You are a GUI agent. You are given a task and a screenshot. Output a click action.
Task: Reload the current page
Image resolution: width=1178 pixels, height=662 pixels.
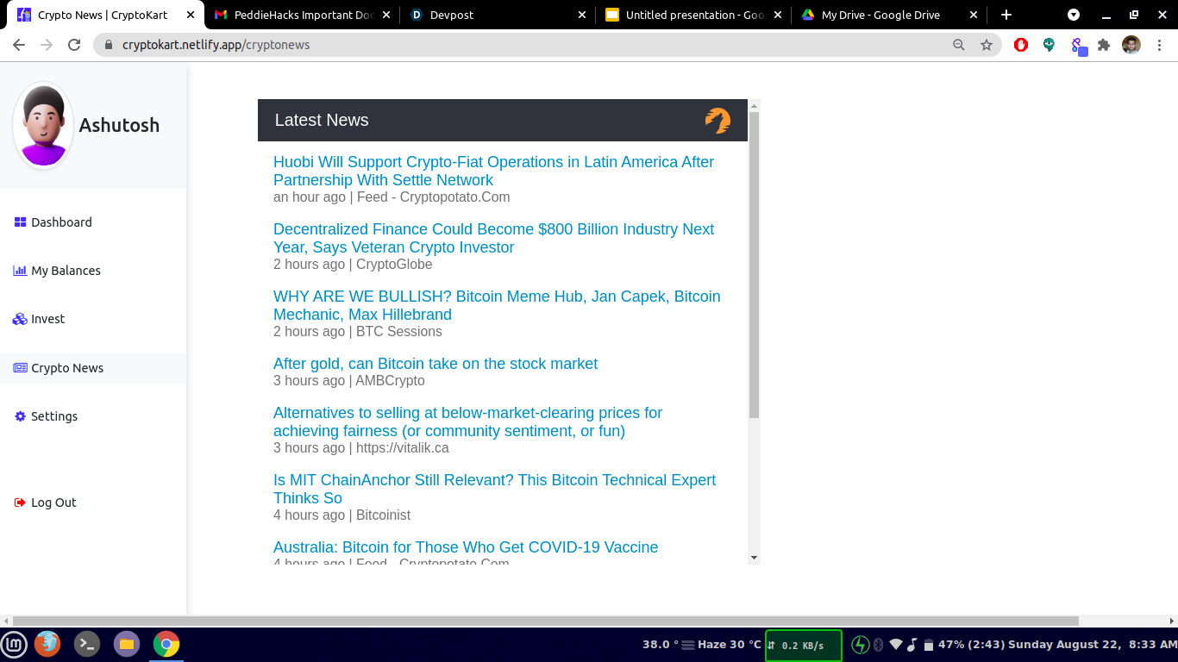pyautogui.click(x=74, y=45)
